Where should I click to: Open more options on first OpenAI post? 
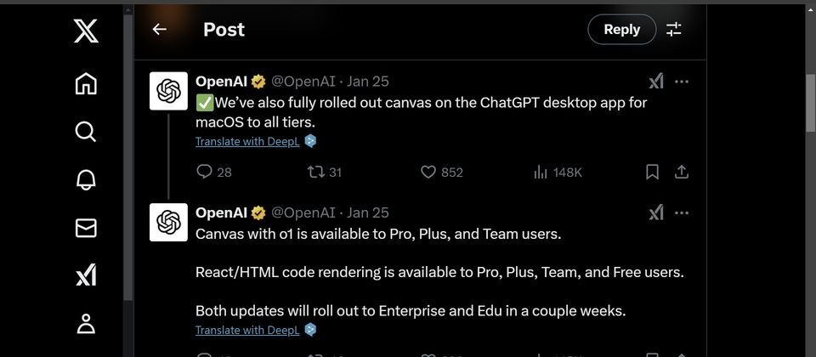[x=682, y=82]
